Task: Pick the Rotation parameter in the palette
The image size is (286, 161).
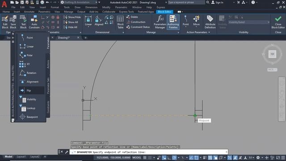Action: pyautogui.click(x=31, y=73)
